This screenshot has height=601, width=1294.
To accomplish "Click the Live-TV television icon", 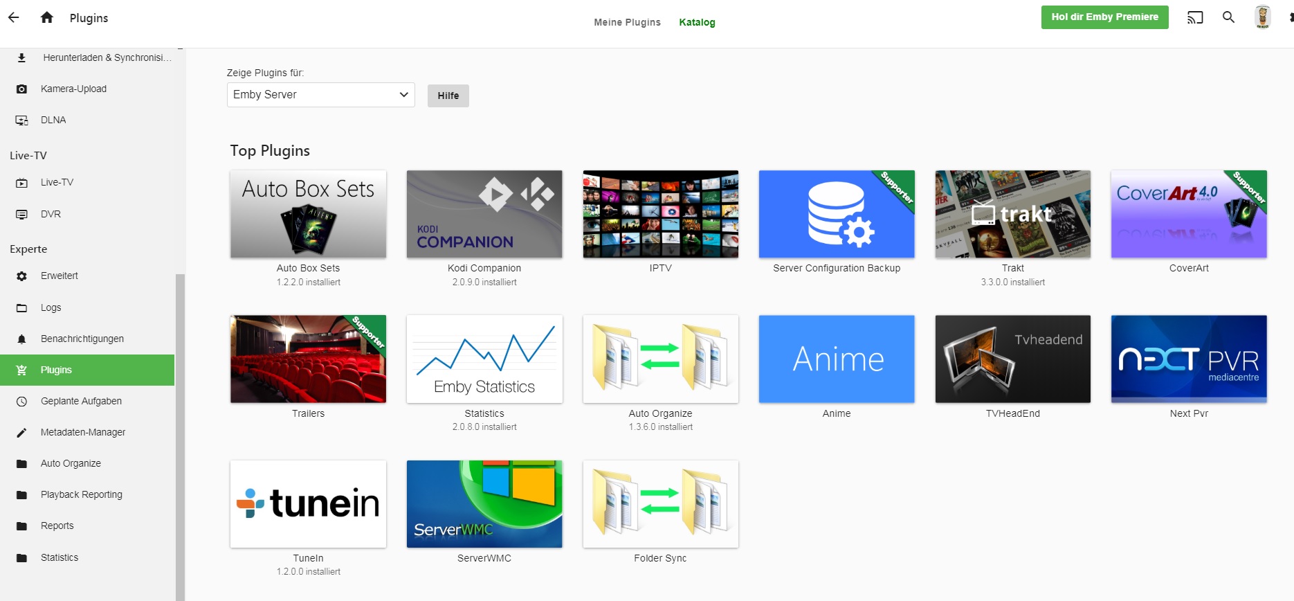I will point(21,183).
